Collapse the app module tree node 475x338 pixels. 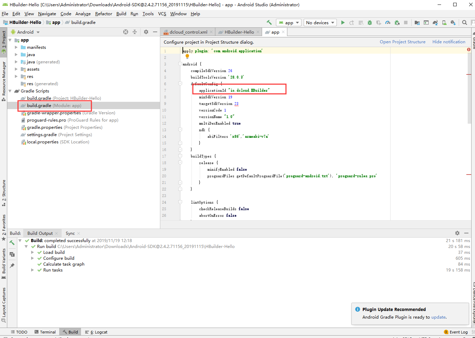[x=10, y=40]
